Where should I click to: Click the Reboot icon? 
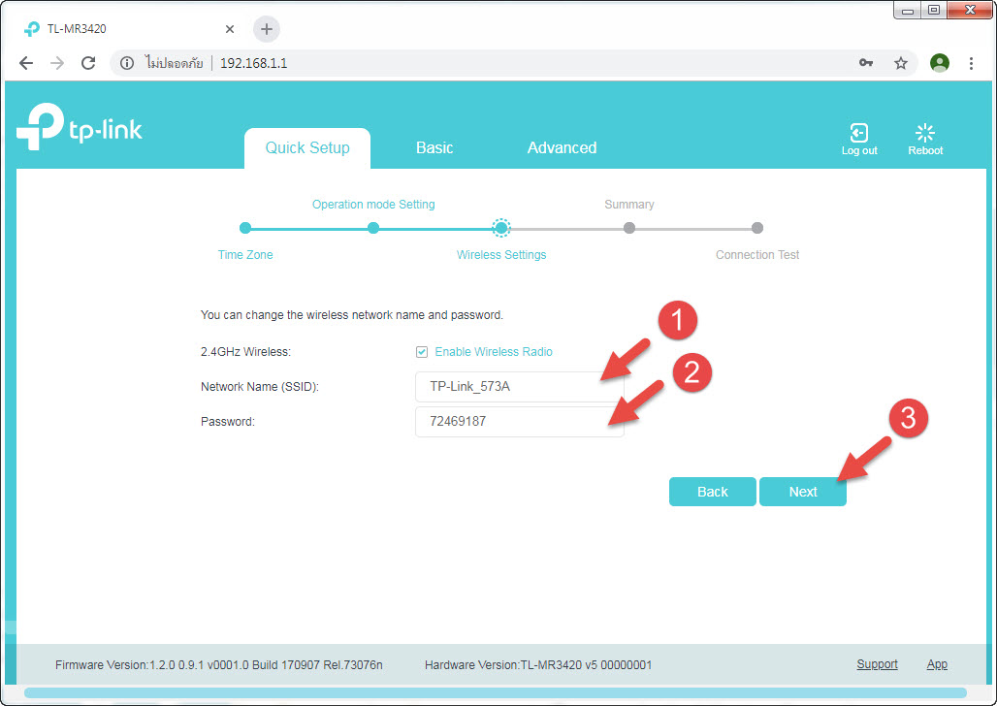coord(925,132)
